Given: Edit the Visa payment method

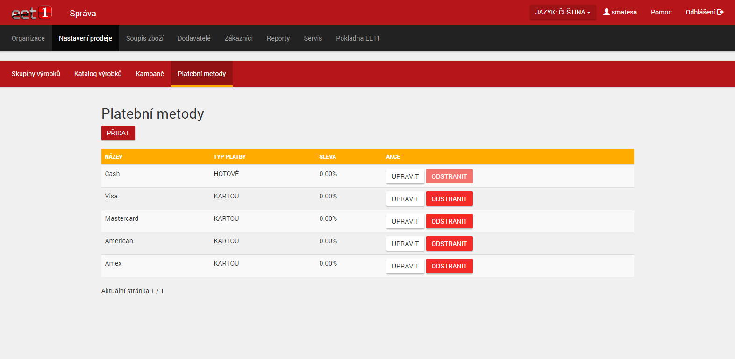Looking at the screenshot, I should click(x=405, y=199).
